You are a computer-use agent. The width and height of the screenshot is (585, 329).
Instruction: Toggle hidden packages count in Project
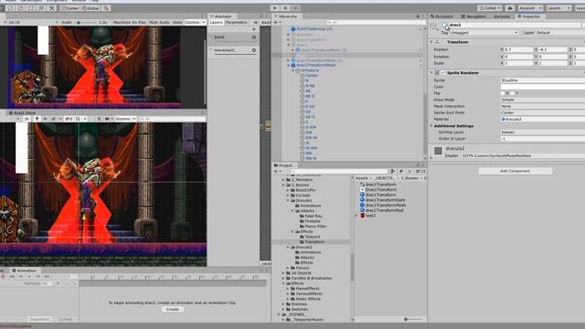(420, 171)
